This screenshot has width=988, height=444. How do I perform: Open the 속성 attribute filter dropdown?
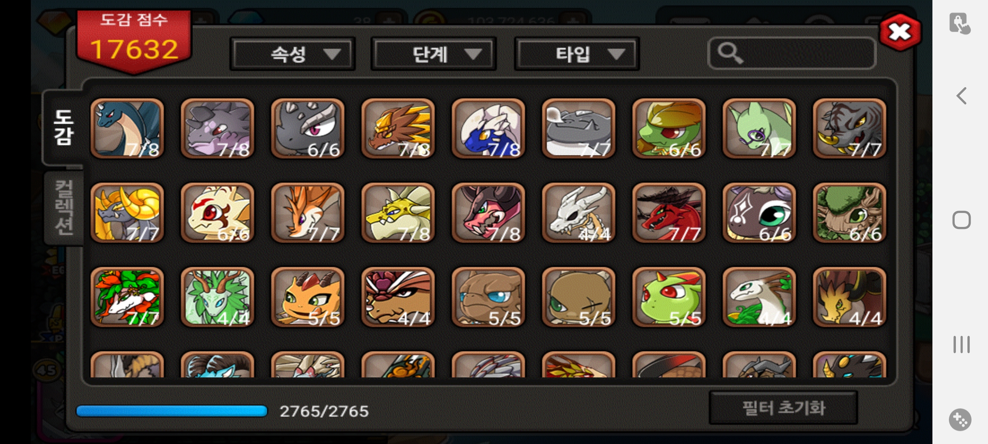pyautogui.click(x=292, y=54)
